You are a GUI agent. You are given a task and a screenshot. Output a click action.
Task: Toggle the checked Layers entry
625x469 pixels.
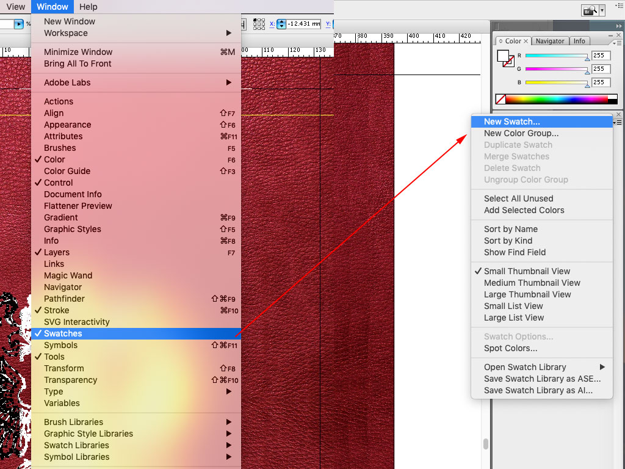[x=136, y=252]
